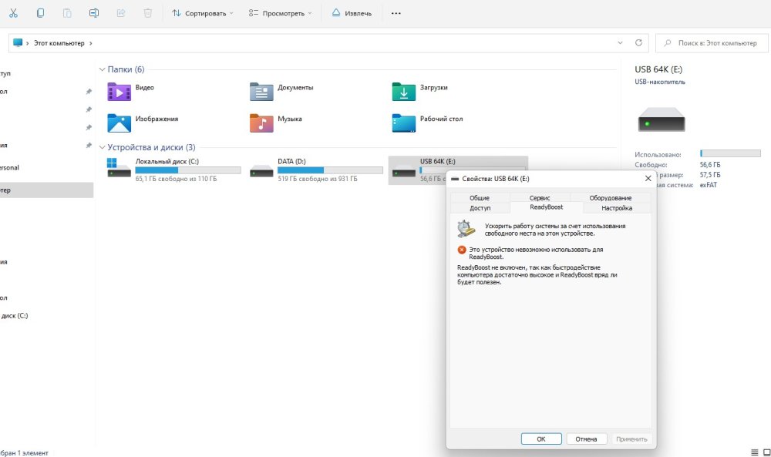Viewport: 771px width, 457px height.
Task: Click the Refresh icon beside address bar
Action: tap(638, 43)
